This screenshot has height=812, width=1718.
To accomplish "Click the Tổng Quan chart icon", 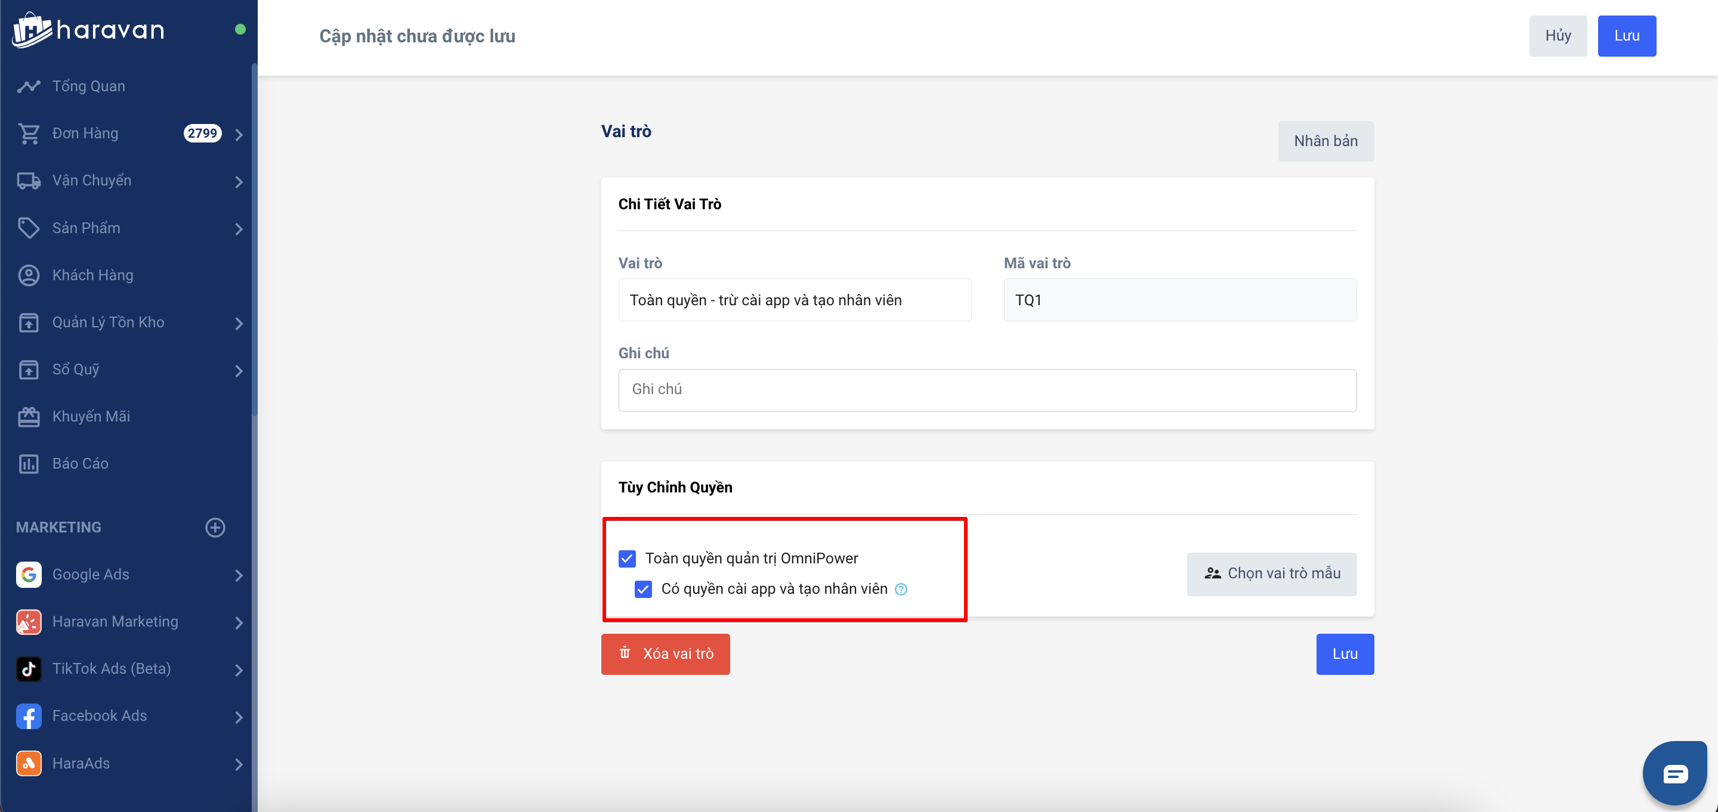I will point(29,86).
